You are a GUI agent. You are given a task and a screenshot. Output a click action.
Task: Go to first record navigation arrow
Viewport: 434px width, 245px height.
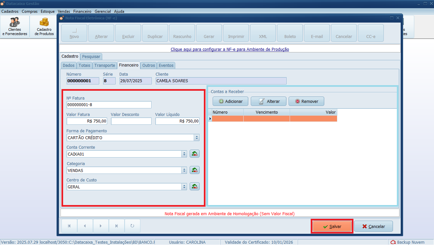click(69, 226)
